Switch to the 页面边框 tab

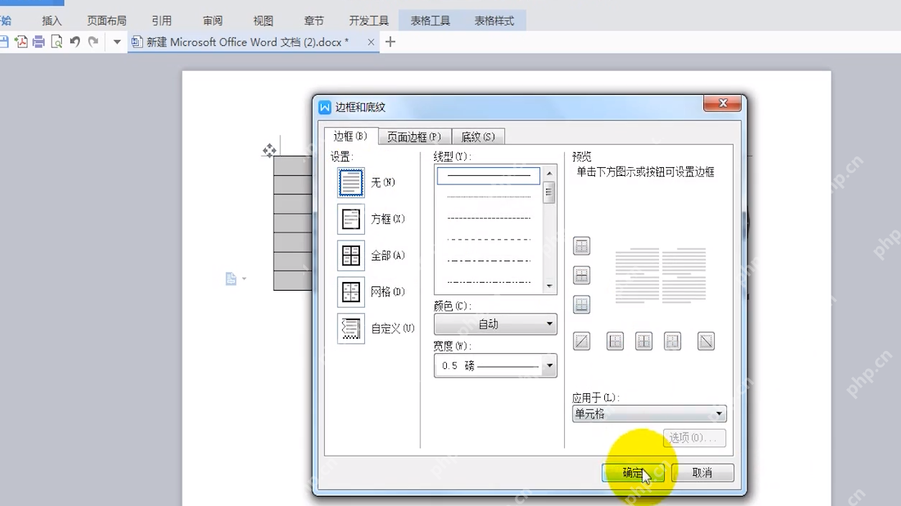coord(414,137)
